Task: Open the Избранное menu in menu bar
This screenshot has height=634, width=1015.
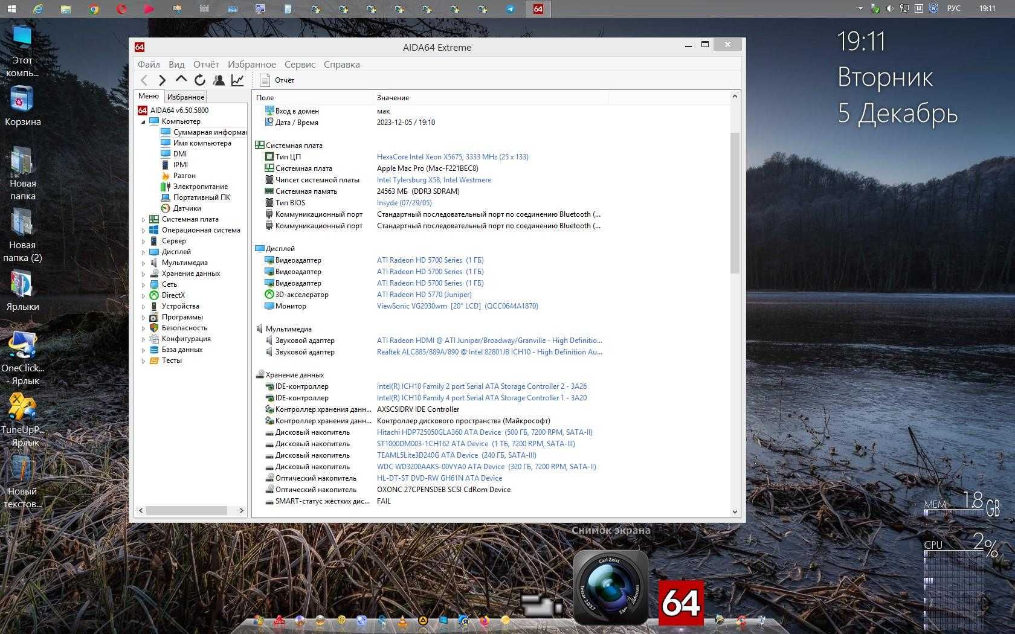Action: pos(252,64)
